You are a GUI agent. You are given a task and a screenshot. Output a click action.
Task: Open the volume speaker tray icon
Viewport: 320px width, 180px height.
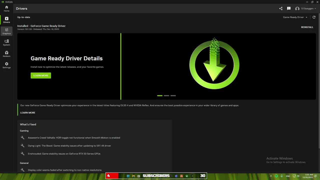[298, 176]
